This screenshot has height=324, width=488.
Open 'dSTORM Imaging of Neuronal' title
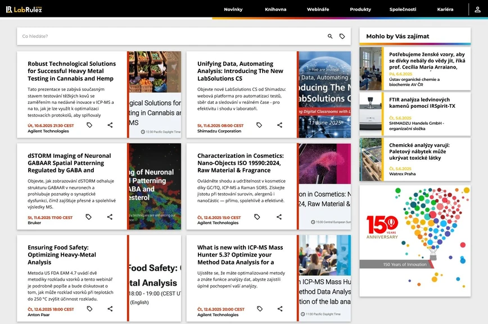[x=69, y=163]
